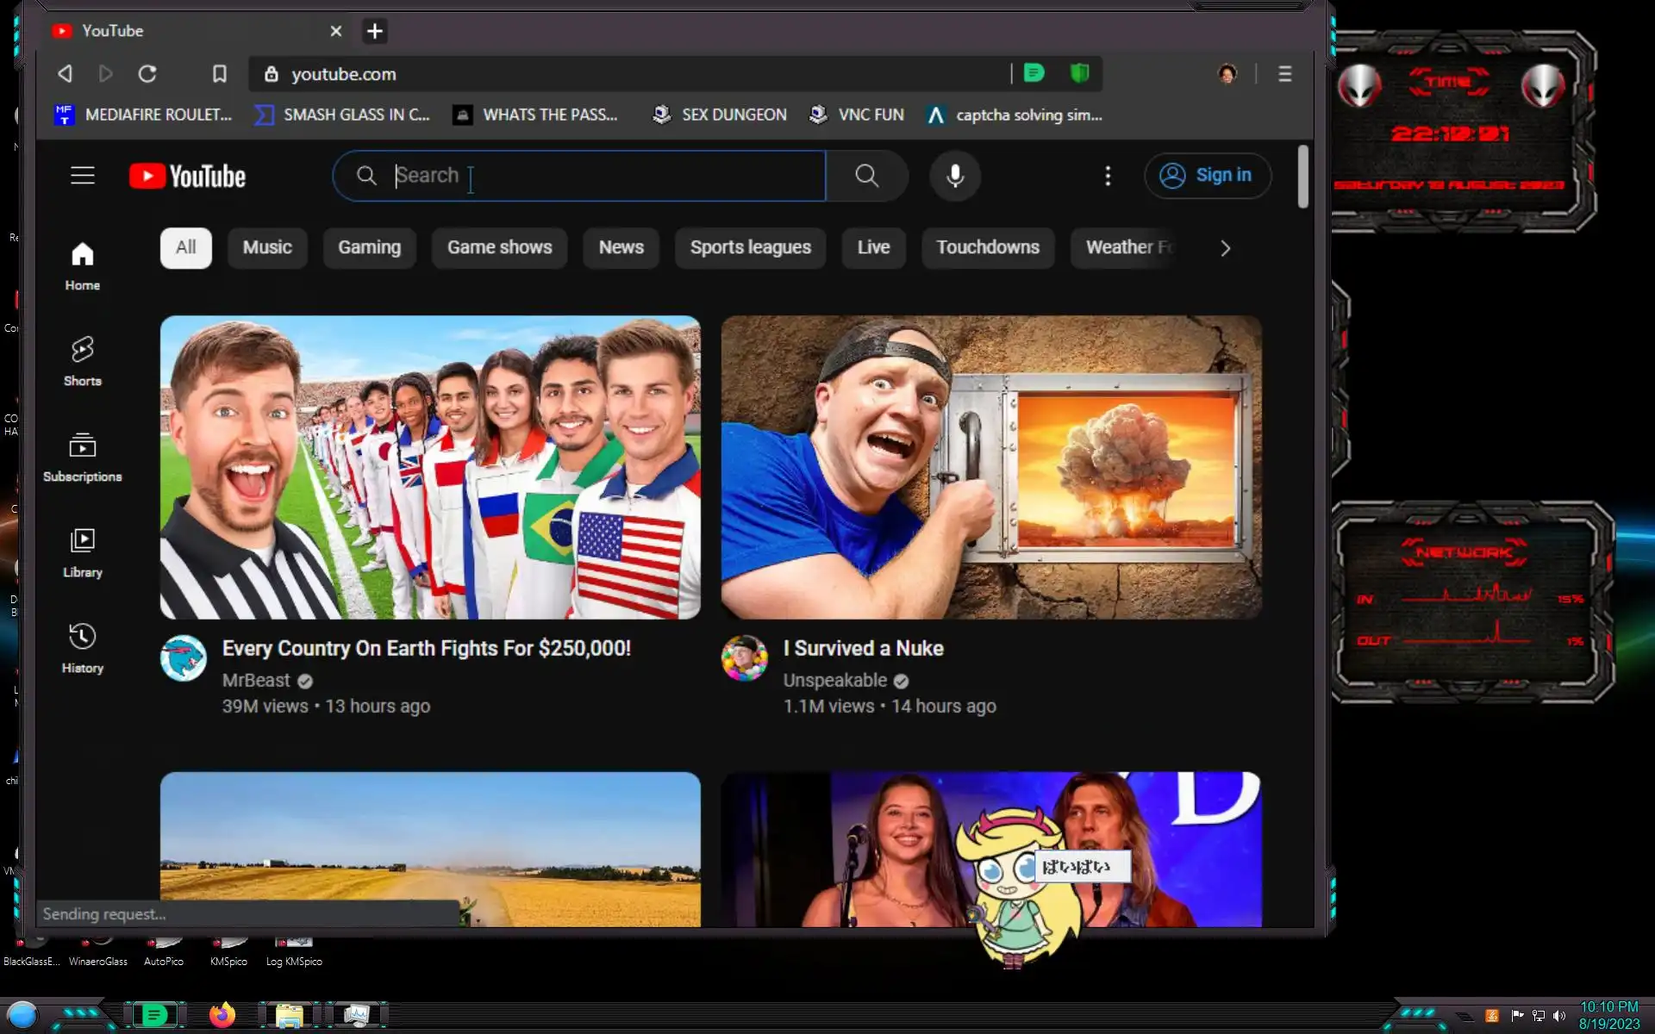
Task: Open the VNC FUN bookmark
Action: (x=857, y=115)
